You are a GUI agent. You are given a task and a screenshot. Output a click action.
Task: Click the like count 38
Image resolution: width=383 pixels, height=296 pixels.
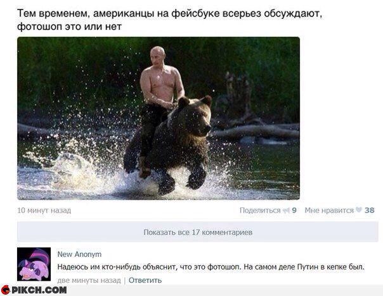point(369,210)
